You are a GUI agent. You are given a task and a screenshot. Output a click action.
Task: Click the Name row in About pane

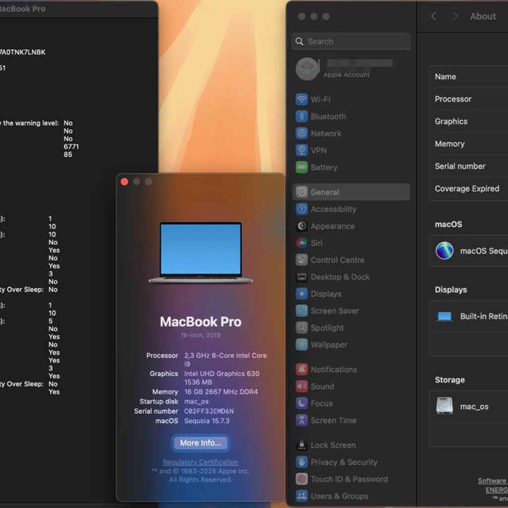(468, 77)
